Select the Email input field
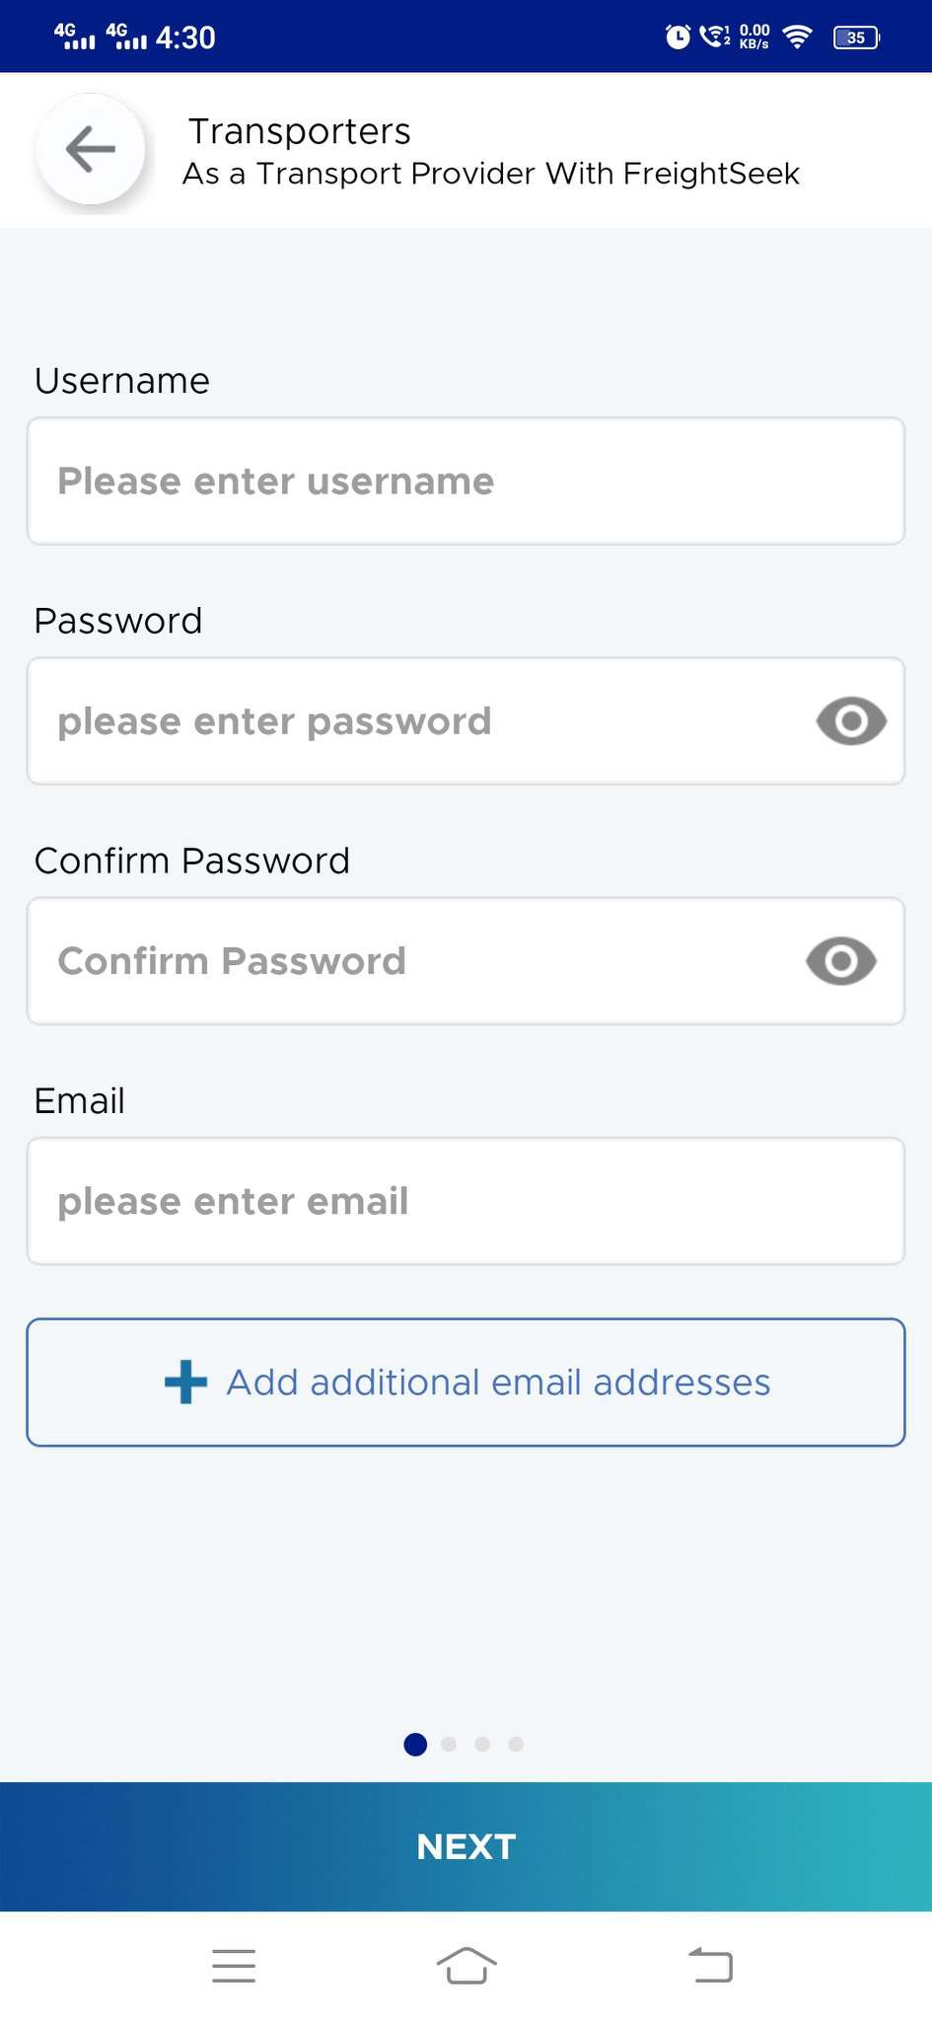This screenshot has height=2021, width=932. (x=466, y=1201)
